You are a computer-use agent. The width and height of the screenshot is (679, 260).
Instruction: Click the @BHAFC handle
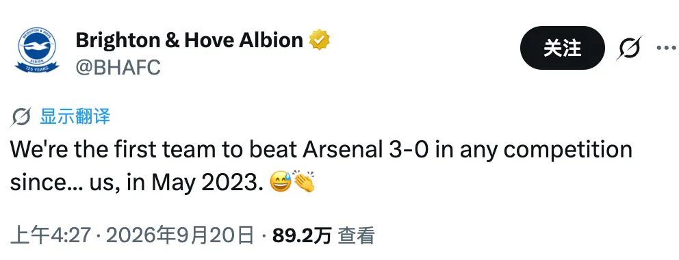point(118,67)
